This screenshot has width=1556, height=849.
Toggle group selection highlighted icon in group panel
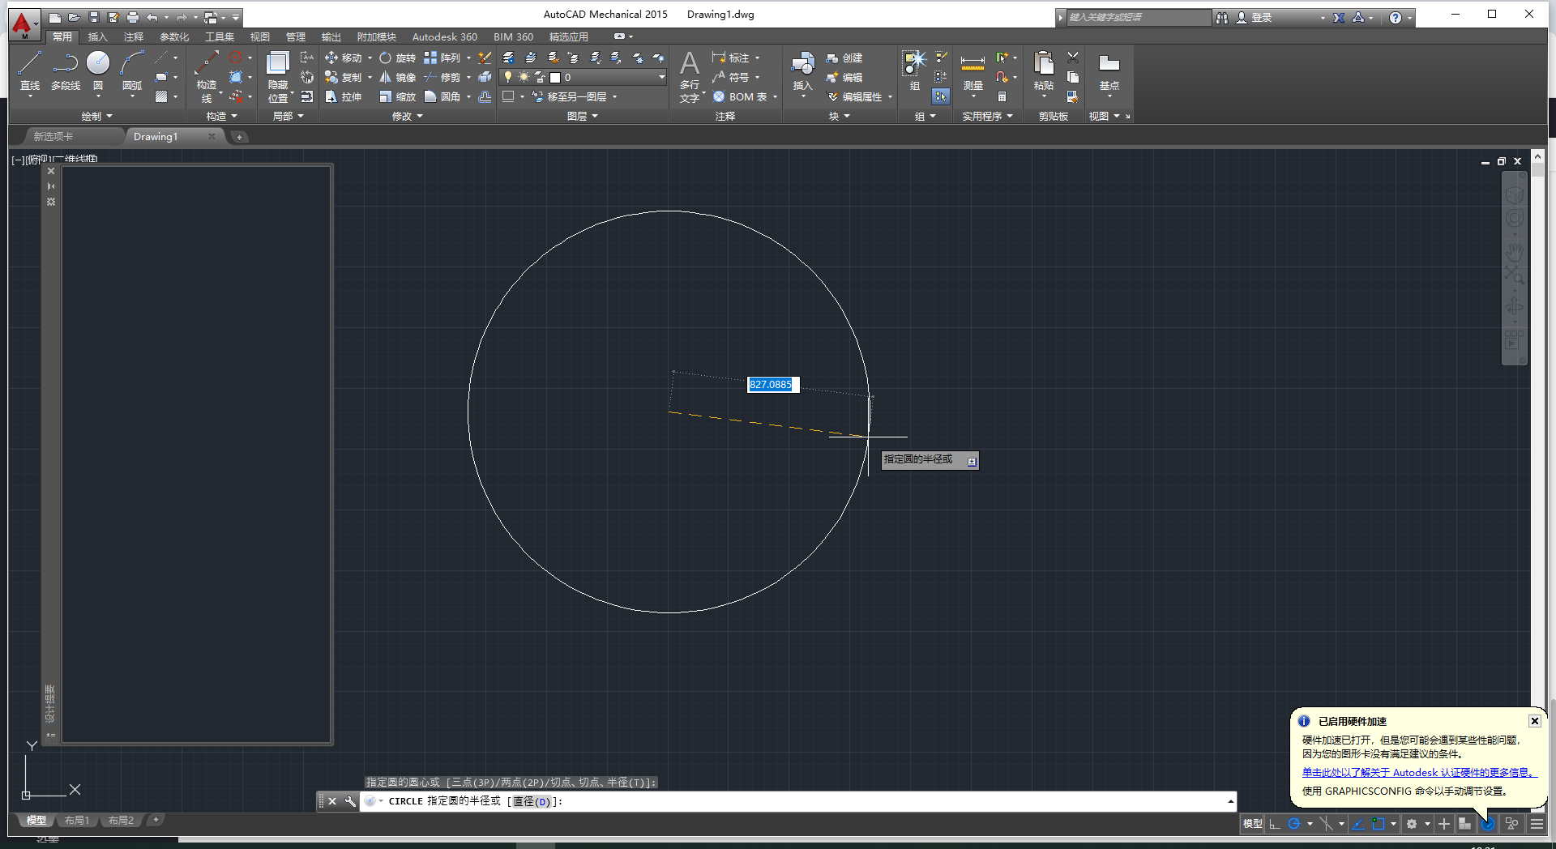tap(940, 96)
